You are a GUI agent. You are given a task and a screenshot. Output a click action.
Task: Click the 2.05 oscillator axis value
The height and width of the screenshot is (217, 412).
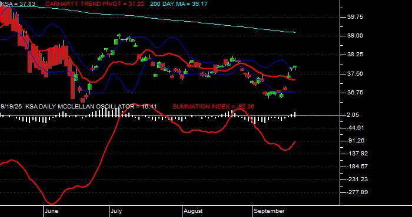[354, 115]
